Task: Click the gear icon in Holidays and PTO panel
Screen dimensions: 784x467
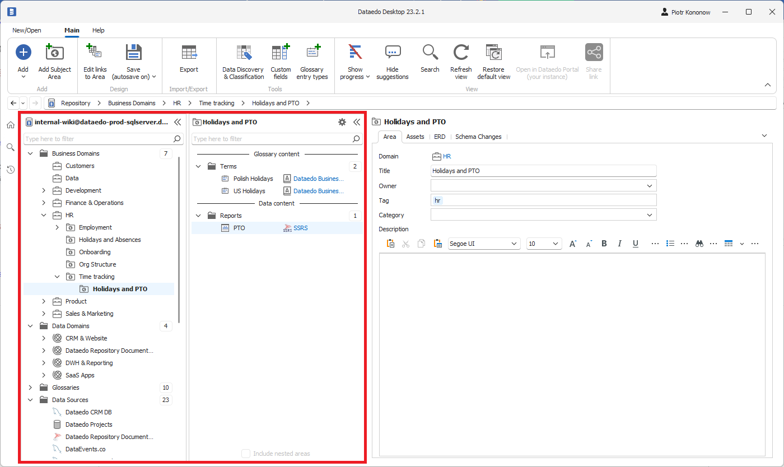Action: point(342,122)
